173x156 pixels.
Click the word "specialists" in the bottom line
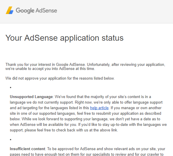[x=102, y=154]
